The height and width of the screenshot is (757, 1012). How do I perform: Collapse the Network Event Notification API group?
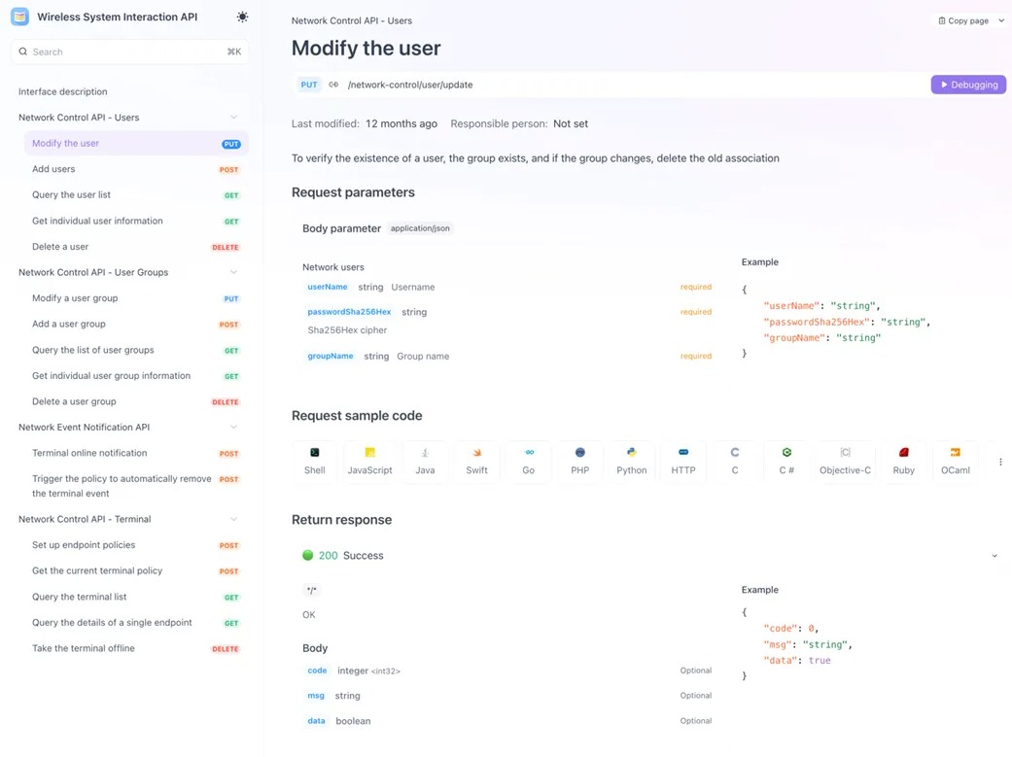233,428
